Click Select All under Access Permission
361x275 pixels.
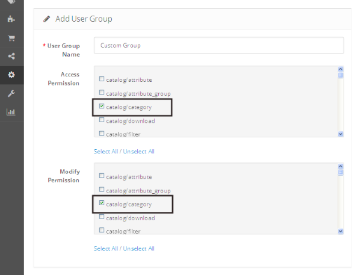(106, 152)
